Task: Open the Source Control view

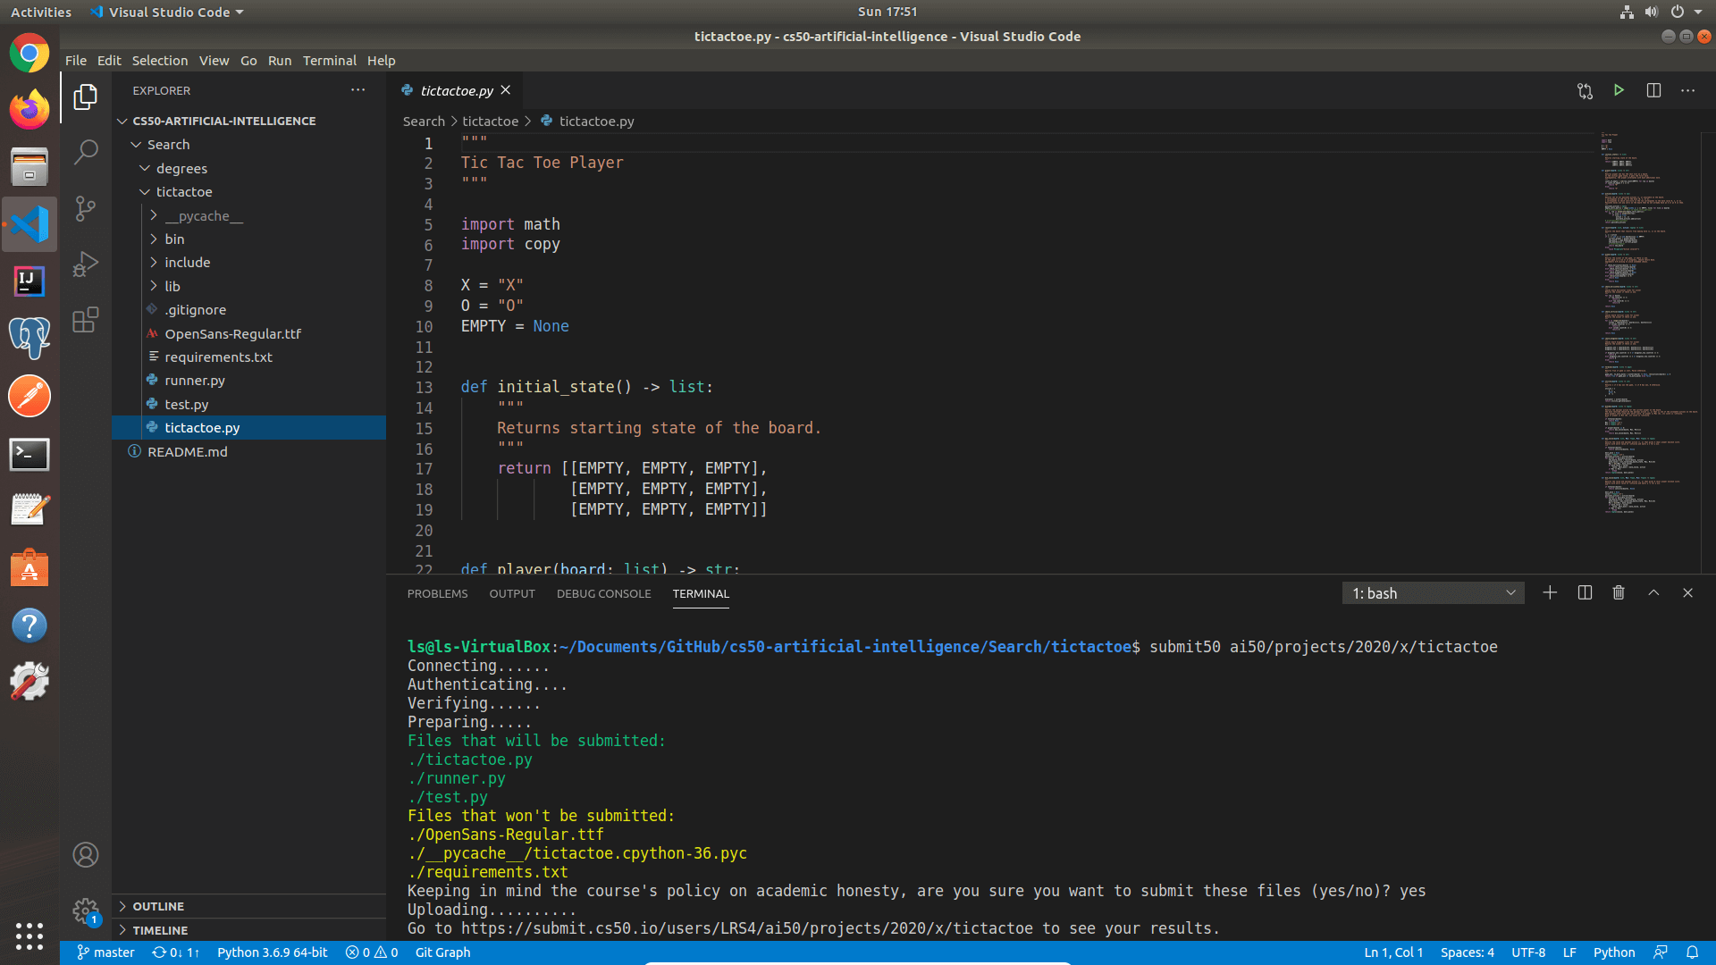Action: pos(86,208)
